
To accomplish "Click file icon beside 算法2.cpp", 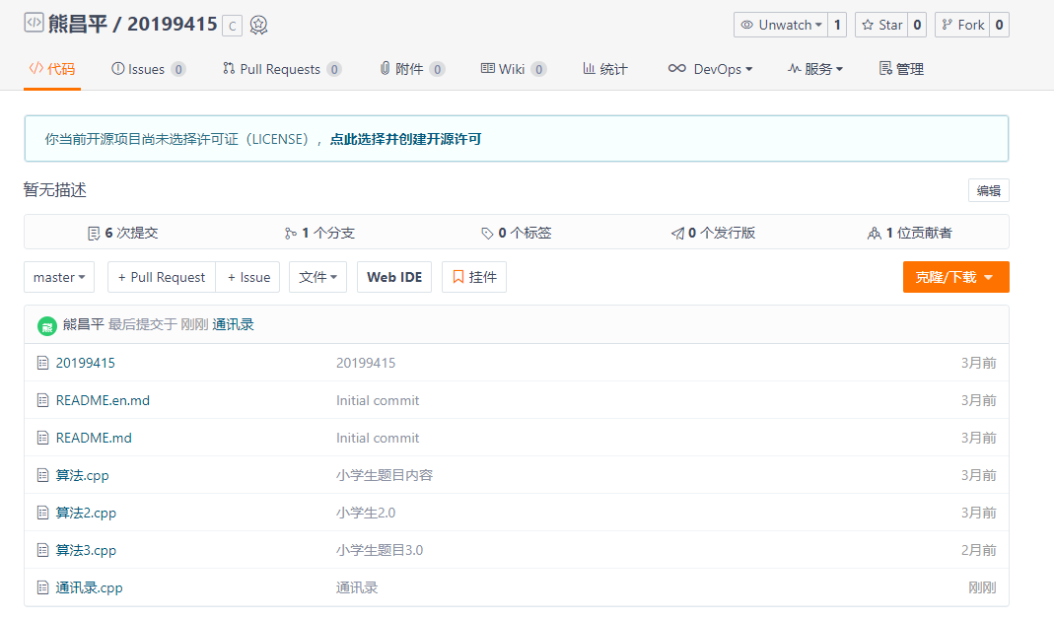I will pyautogui.click(x=43, y=513).
